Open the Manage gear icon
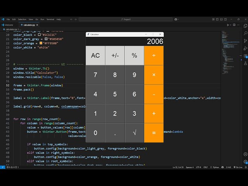This screenshot has height=186, width=248. pos(245,162)
